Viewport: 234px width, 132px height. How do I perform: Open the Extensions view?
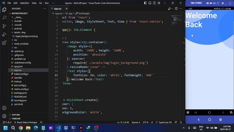[x=4, y=43]
